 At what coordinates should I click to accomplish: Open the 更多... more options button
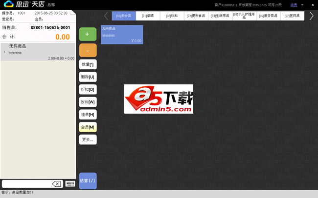(x=88, y=140)
